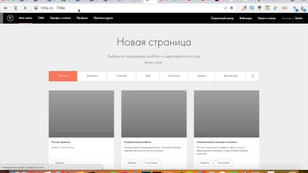
Task: Click the Новая страница heading
Action: tap(154, 42)
